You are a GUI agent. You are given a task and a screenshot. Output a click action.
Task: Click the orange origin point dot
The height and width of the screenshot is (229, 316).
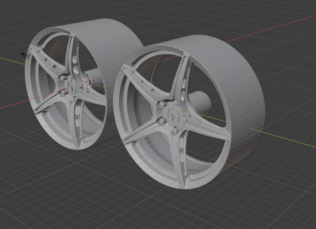[185, 110]
